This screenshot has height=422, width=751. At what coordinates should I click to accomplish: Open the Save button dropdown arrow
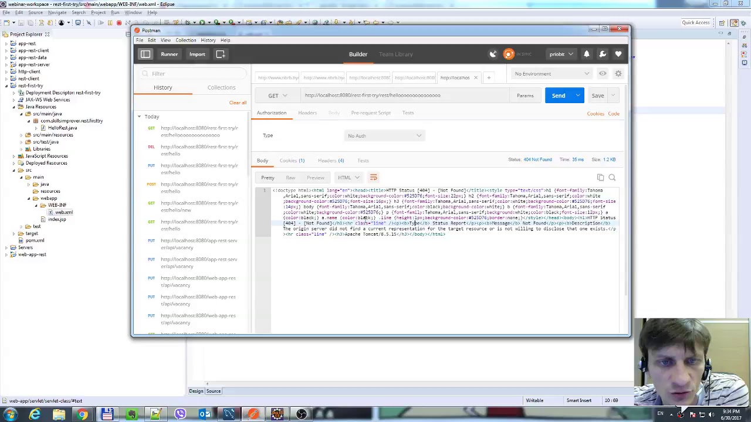coord(614,96)
